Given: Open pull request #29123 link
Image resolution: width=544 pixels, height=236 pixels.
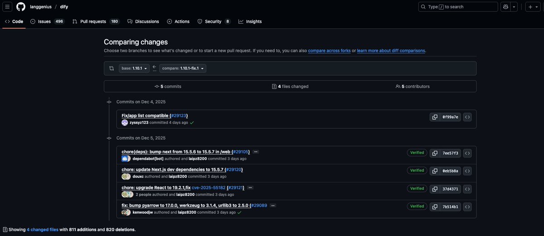Looking at the screenshot, I should [179, 116].
